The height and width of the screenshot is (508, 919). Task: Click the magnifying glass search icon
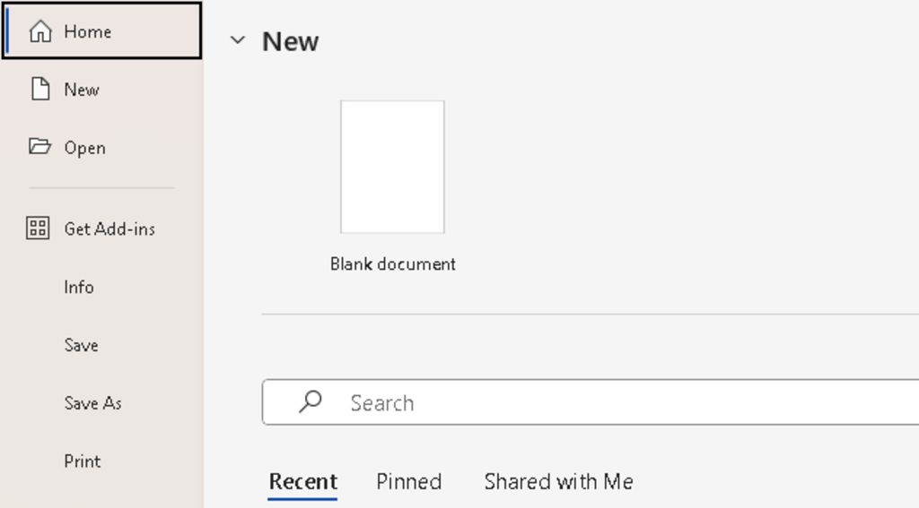[x=310, y=402]
